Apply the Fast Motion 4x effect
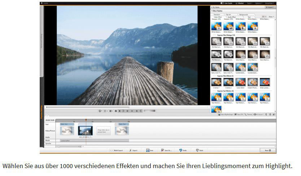 click(x=240, y=97)
